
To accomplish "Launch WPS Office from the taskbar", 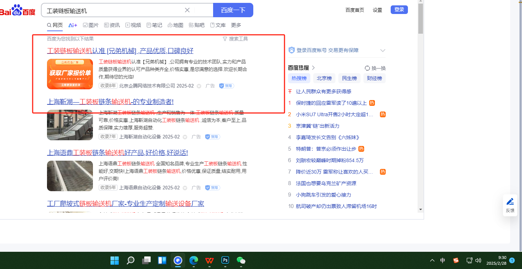I will (x=210, y=260).
